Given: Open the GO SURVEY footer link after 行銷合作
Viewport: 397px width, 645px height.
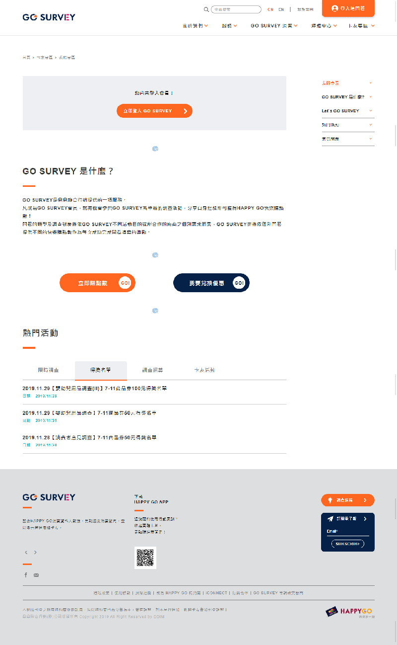Looking at the screenshot, I should pos(278,593).
